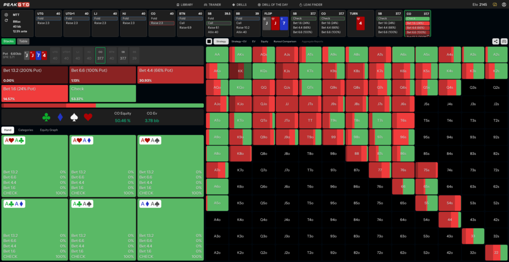Image resolution: width=509 pixels, height=262 pixels.
Task: Click the PeakGTO logo
Action: 15,4
